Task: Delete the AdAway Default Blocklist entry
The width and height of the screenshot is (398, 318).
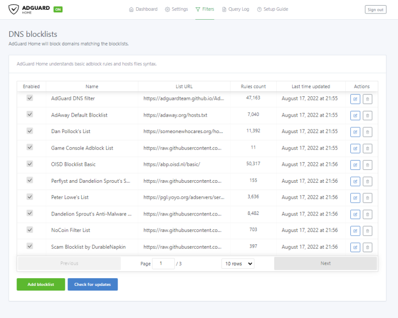Action: click(367, 115)
